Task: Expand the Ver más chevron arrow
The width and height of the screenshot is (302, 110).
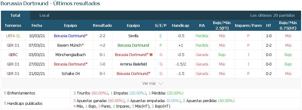Action: [x=160, y=83]
